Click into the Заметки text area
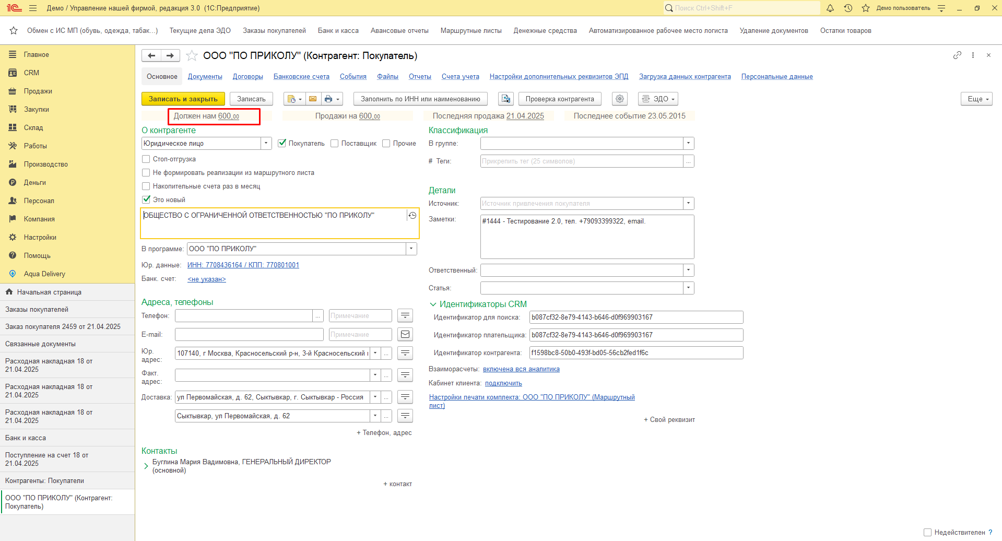Image resolution: width=1002 pixels, height=541 pixels. click(587, 237)
